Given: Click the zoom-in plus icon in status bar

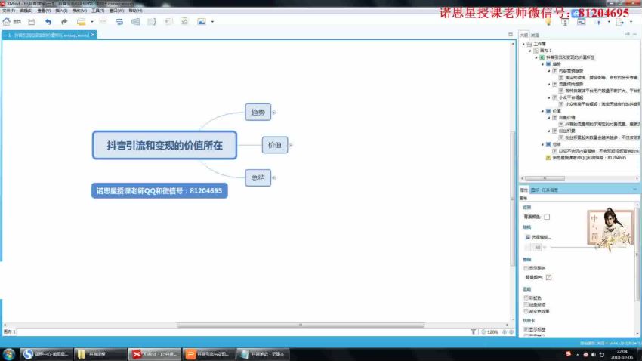Looking at the screenshot, I should click(504, 332).
